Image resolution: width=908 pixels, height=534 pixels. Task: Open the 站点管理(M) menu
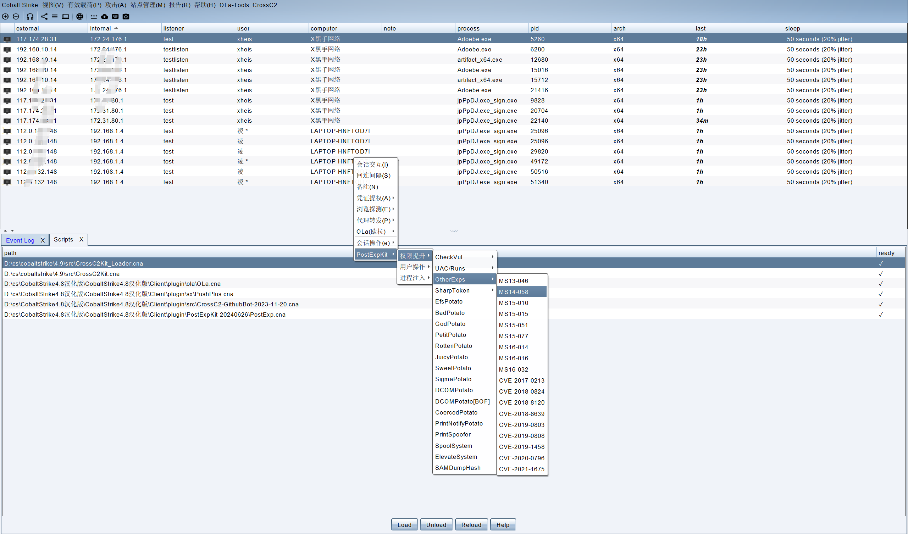[x=148, y=5]
